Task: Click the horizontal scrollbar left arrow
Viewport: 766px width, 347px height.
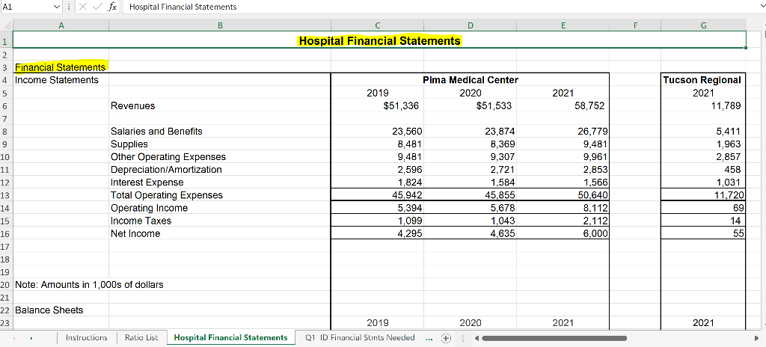Action: 477,338
